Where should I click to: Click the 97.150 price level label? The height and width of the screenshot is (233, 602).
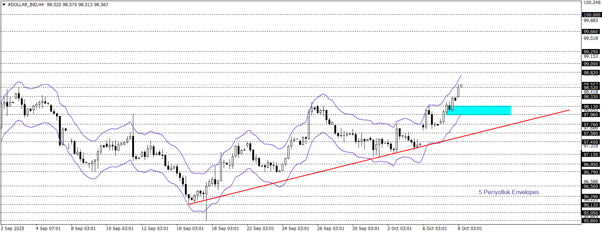pyautogui.click(x=591, y=155)
